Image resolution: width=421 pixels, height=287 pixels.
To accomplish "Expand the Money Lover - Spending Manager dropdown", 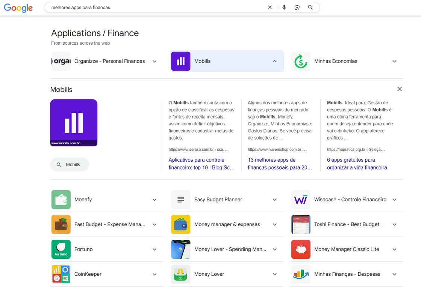I will 274,249.
